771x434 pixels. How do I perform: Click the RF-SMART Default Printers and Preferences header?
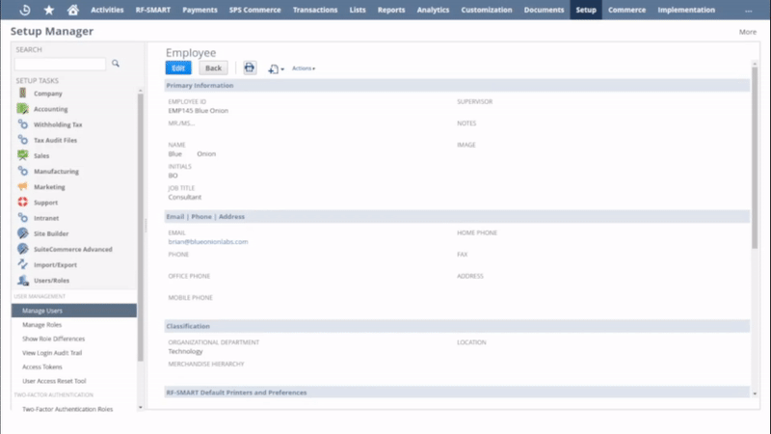[457, 393]
